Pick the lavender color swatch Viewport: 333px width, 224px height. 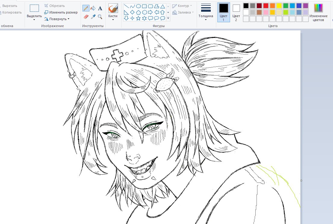tap(306, 12)
